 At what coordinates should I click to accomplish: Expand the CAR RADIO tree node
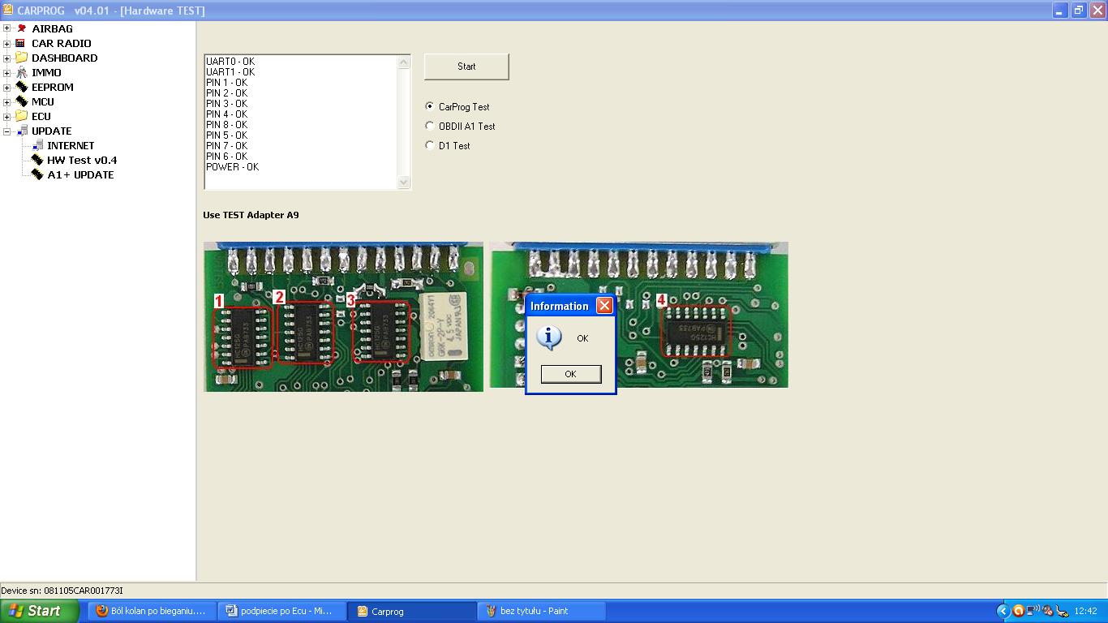7,43
